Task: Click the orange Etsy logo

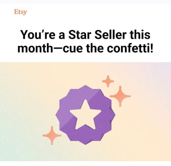Action: [x=21, y=12]
